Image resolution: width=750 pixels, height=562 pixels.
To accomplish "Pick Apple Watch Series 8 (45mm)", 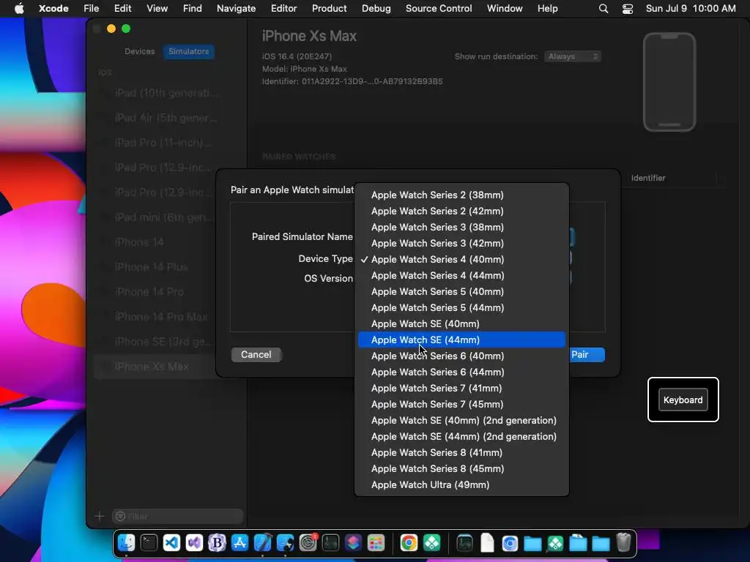I will coord(461,469).
